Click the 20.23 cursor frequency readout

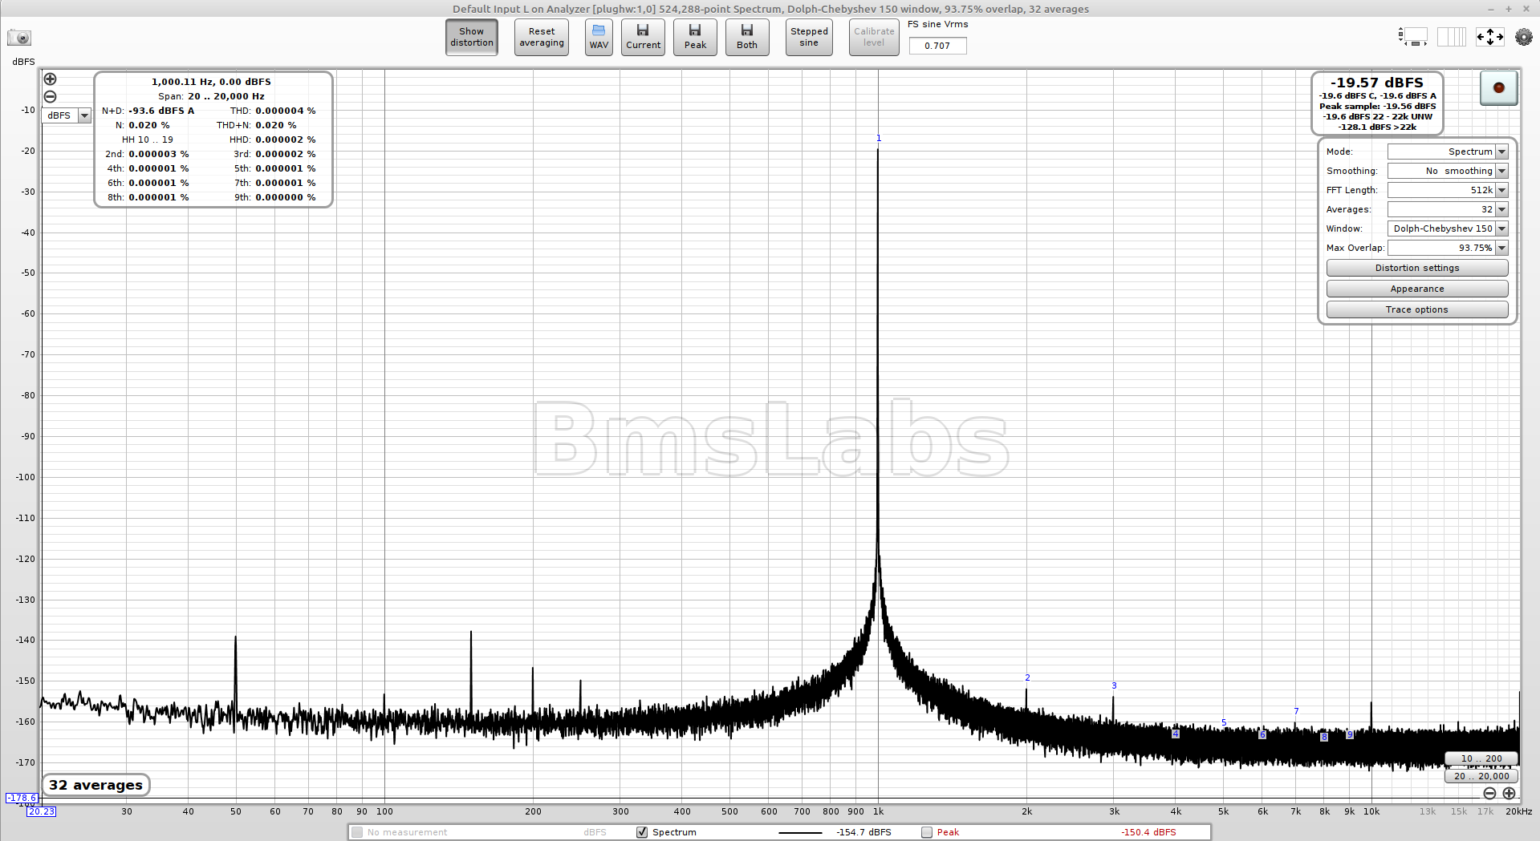(x=42, y=811)
